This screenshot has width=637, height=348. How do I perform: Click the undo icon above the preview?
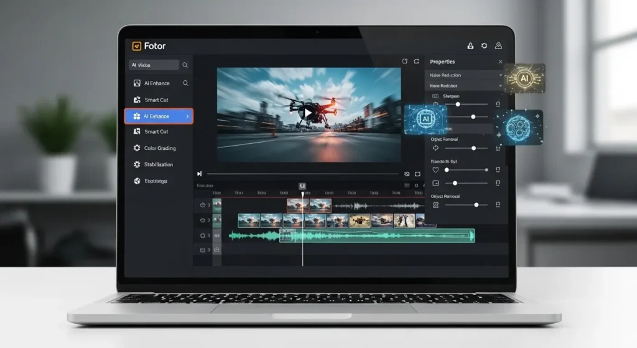point(404,61)
